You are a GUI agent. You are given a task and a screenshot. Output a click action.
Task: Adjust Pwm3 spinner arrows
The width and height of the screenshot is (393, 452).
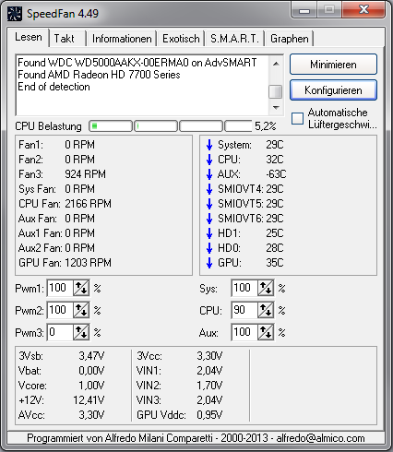tap(81, 332)
